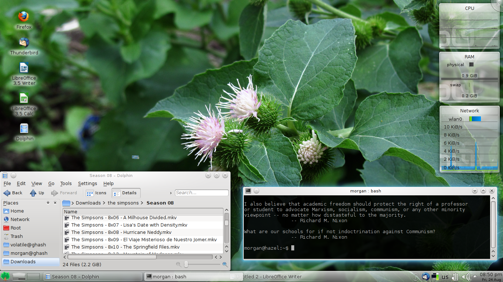503x282 pixels.
Task: Switch to 'Season 08 – Dolphin' taskbar entry
Action: (x=92, y=276)
